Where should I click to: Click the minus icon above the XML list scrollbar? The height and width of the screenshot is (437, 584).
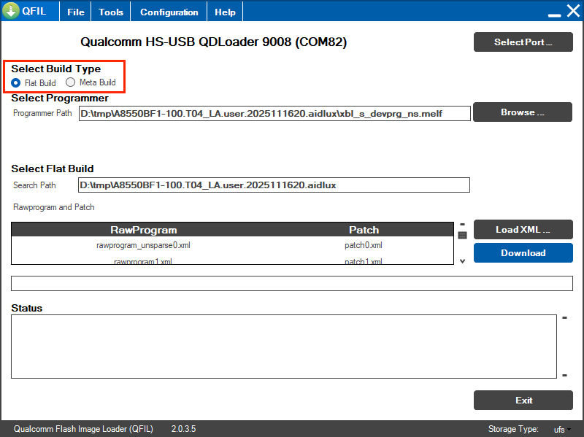462,225
